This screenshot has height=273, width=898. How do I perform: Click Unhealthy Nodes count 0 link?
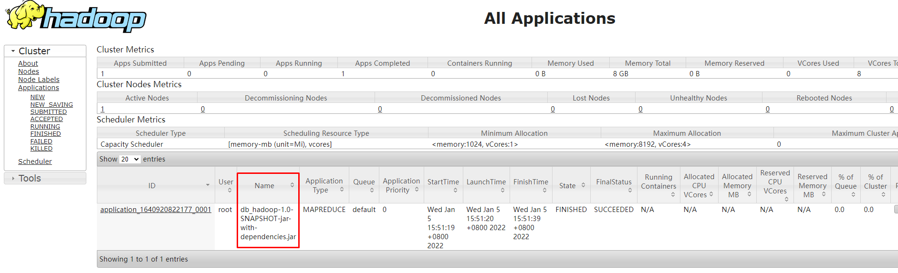pyautogui.click(x=640, y=109)
